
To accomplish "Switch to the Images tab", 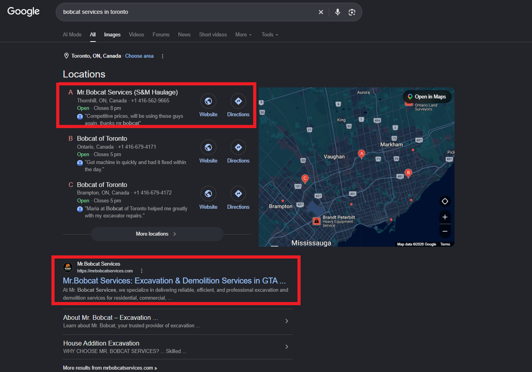I will 112,35.
